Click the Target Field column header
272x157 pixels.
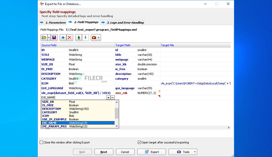tap(138, 45)
